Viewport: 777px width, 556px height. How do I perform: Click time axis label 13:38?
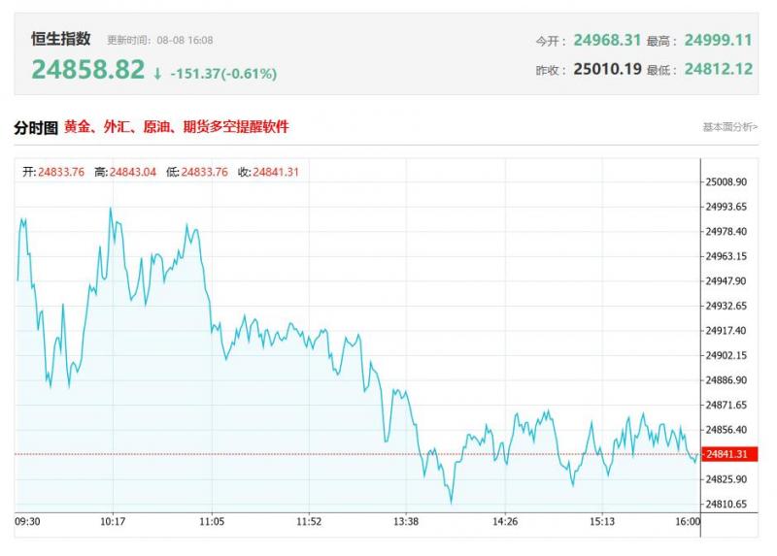click(x=406, y=522)
